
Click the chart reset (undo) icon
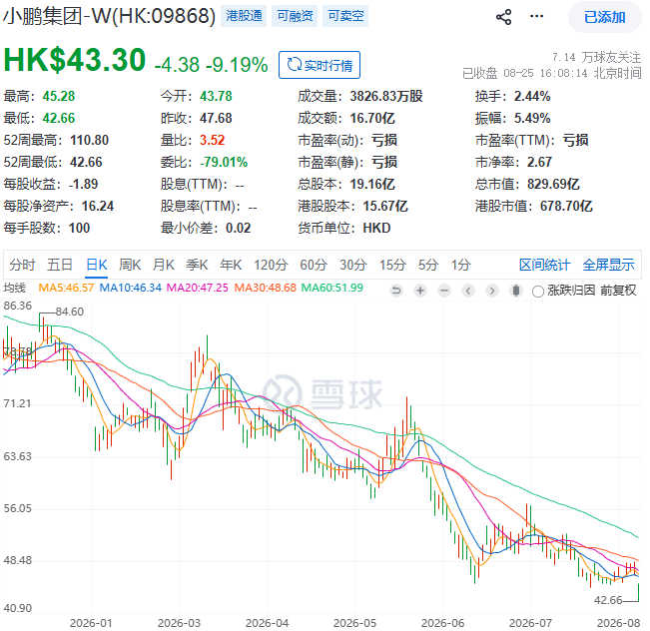pos(396,291)
